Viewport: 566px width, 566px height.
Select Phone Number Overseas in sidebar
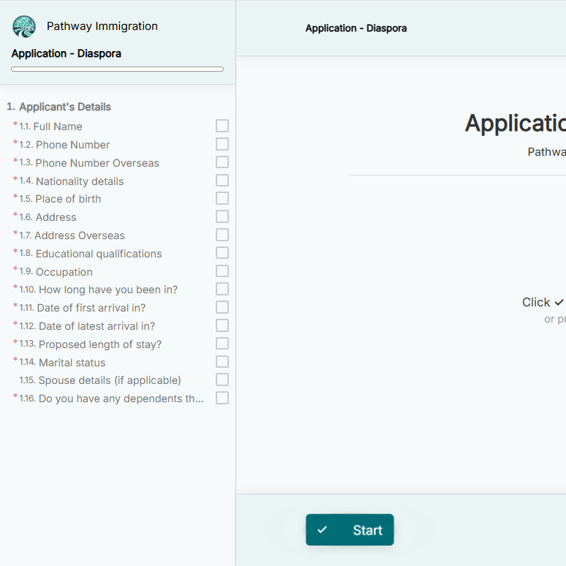coord(97,163)
